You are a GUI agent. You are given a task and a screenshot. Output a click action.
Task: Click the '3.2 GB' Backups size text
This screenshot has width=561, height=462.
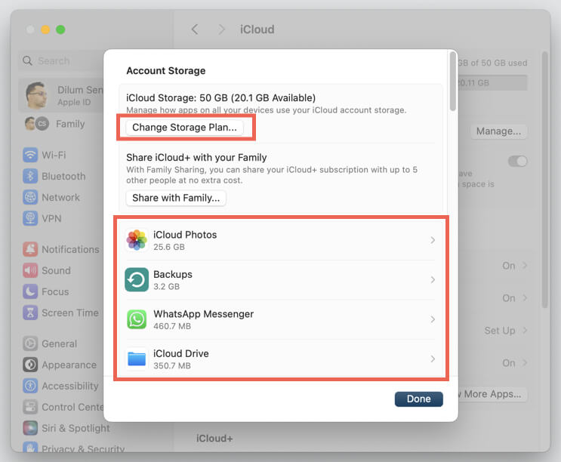tap(166, 286)
